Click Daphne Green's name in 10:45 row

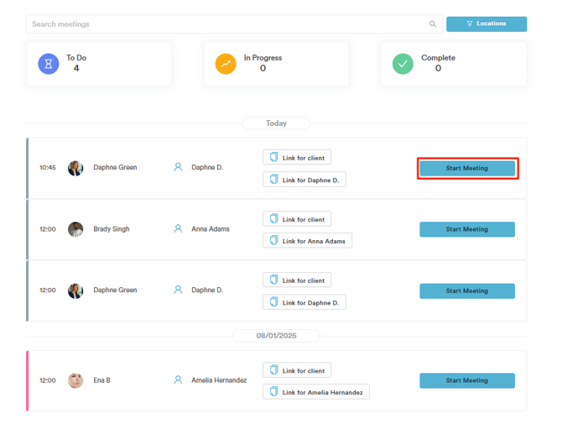[x=115, y=167]
